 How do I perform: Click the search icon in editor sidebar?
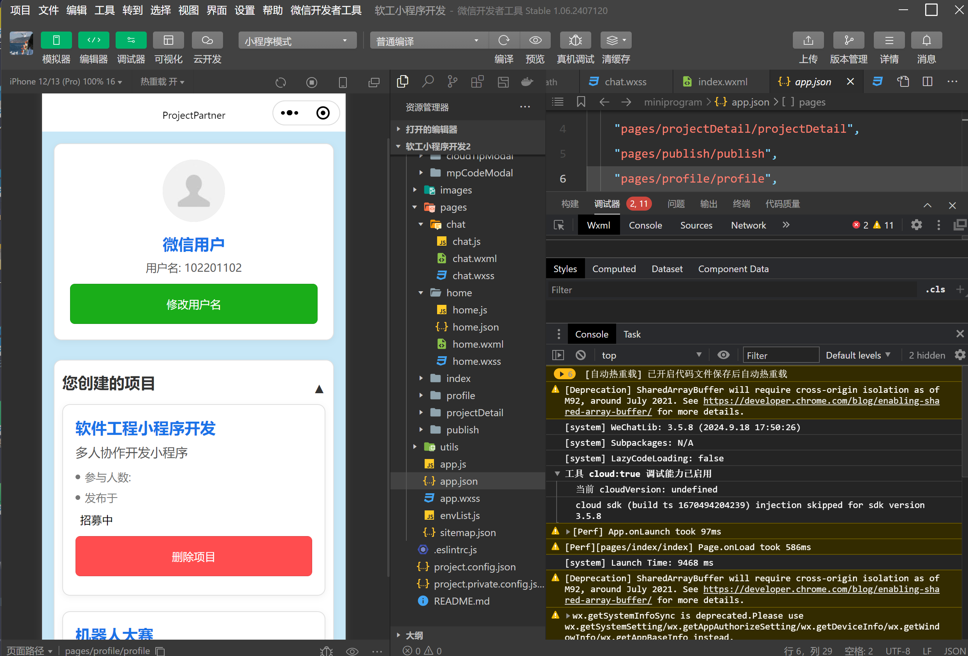(427, 82)
